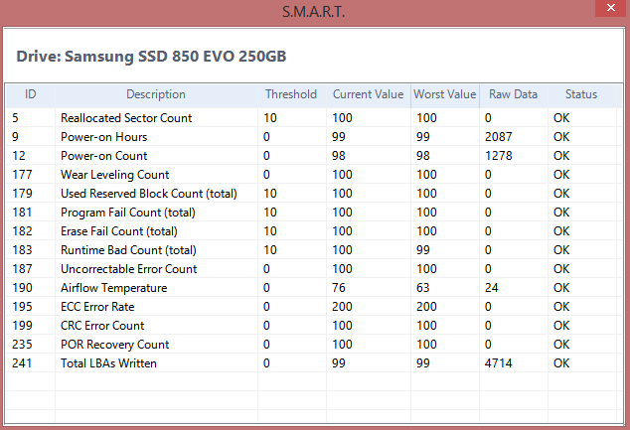Click Airflow Temperature worst value 63
This screenshot has height=430, width=630.
tap(423, 288)
